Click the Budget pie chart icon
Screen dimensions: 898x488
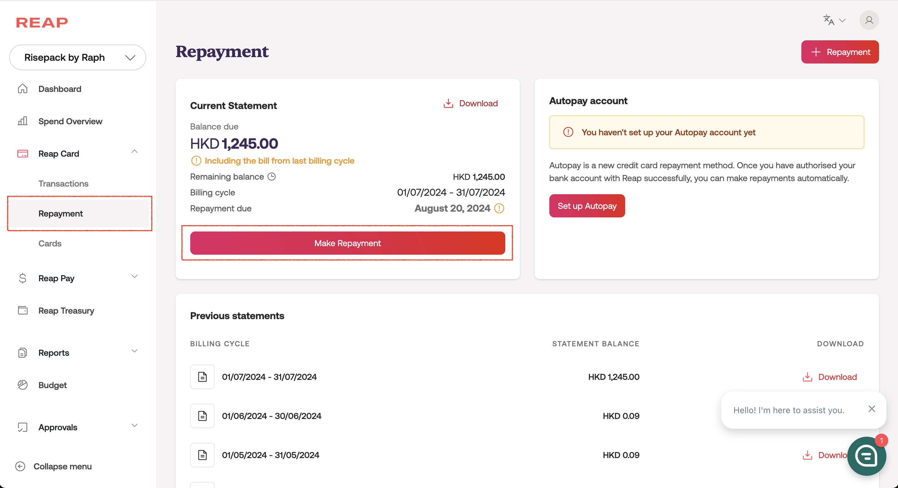(23, 385)
